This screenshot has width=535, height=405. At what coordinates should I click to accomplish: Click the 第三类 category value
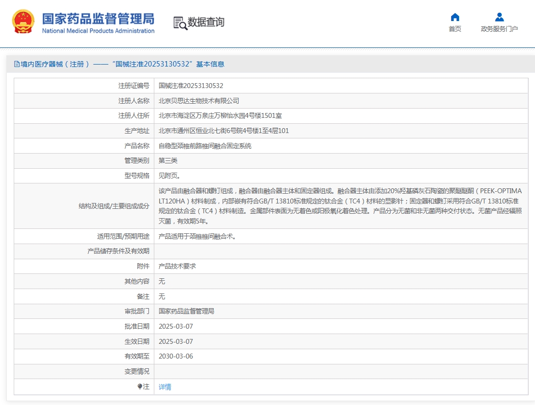click(x=168, y=160)
